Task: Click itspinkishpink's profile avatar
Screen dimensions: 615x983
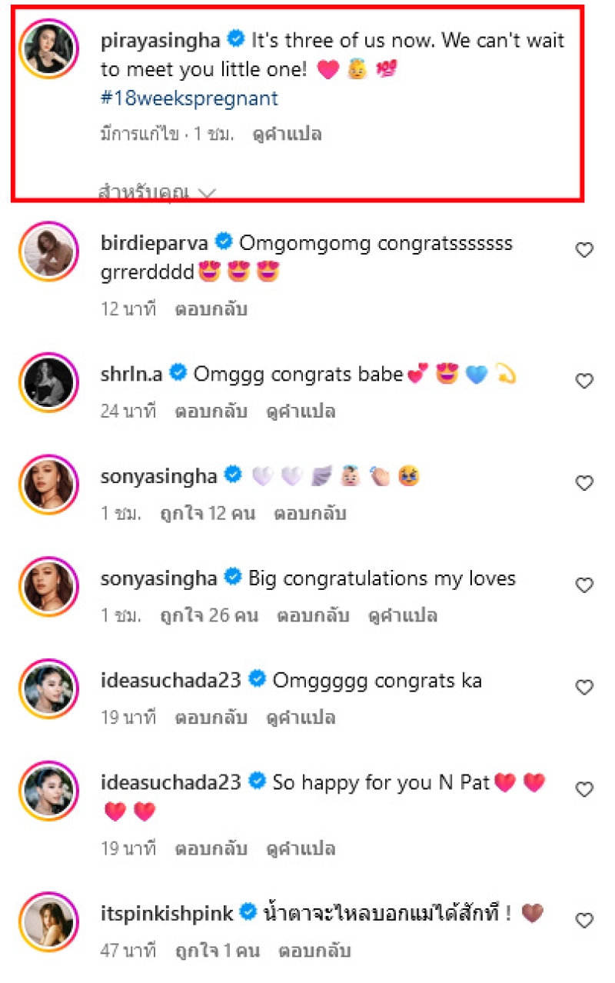Action: pyautogui.click(x=49, y=921)
